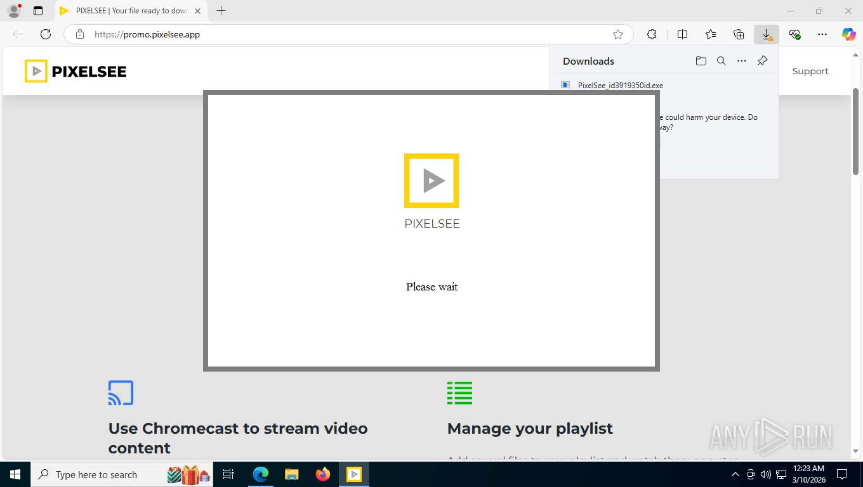Open PixelSee app on taskbar
The height and width of the screenshot is (487, 863).
pos(354,474)
